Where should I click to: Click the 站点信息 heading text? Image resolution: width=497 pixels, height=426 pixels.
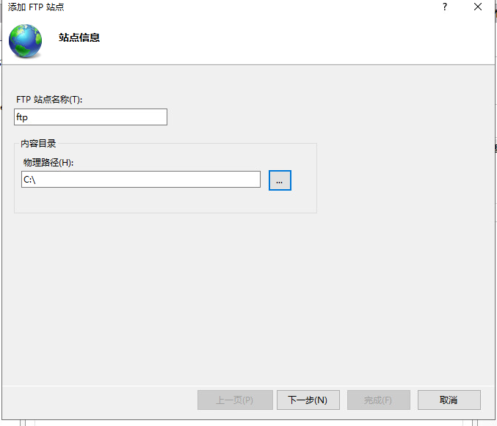click(79, 37)
